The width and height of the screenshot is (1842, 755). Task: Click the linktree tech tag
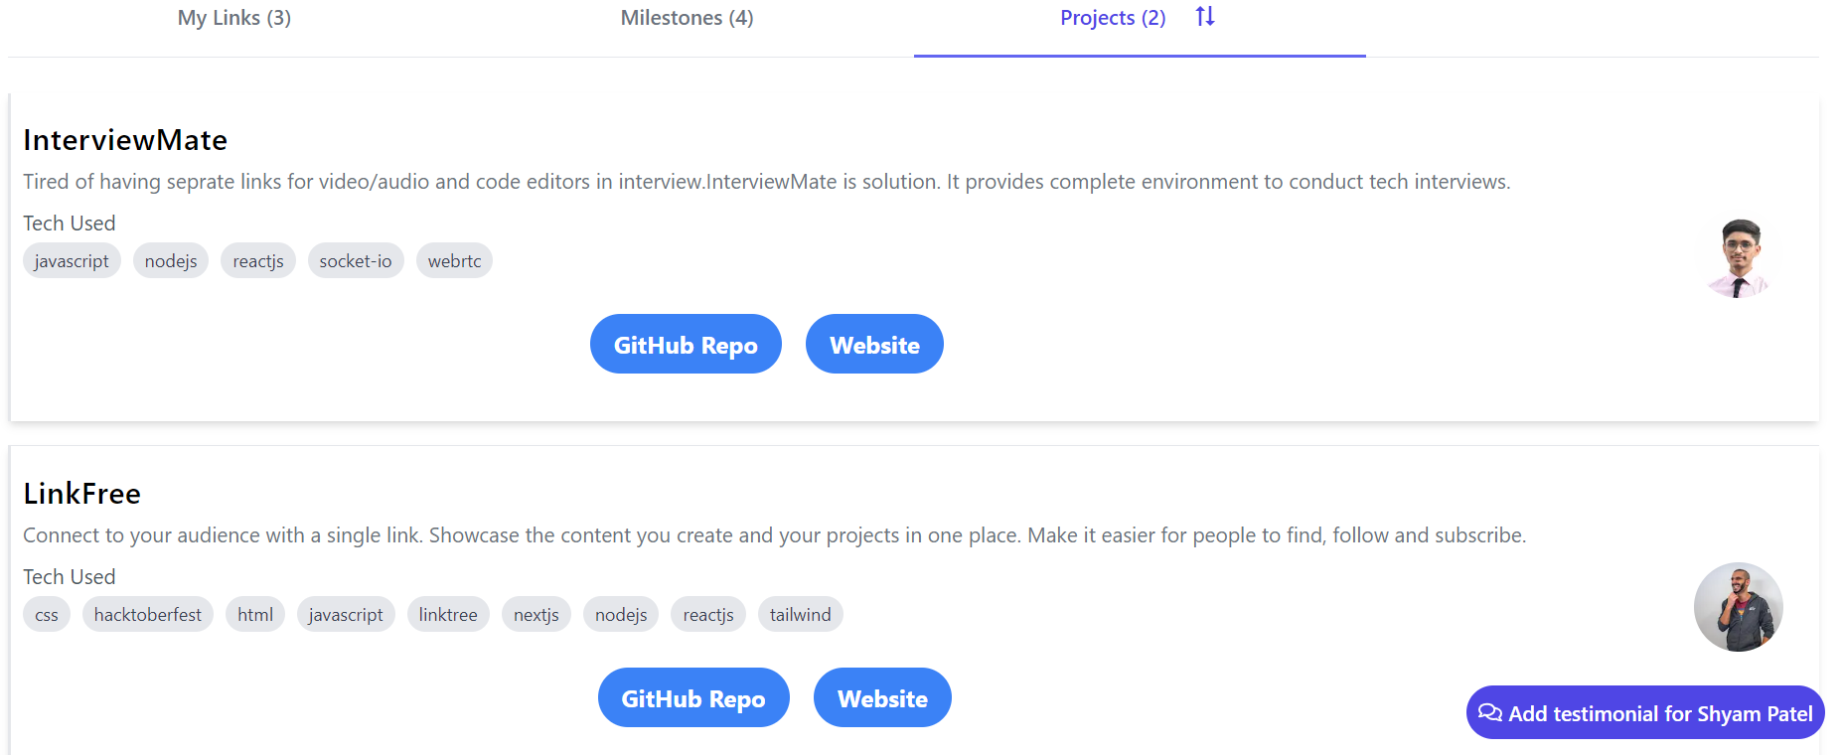coord(448,614)
